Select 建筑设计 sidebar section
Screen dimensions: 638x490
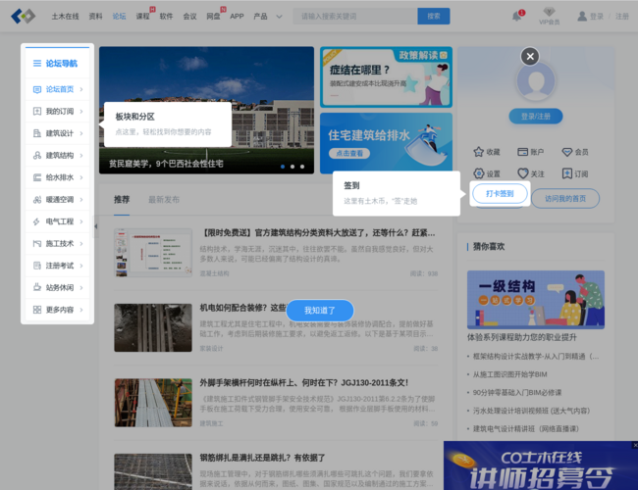(57, 133)
